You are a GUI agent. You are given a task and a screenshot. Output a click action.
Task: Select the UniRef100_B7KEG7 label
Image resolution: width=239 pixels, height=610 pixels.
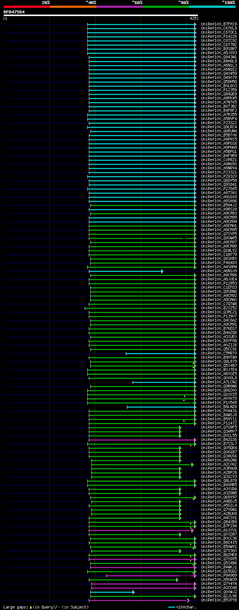219,328
